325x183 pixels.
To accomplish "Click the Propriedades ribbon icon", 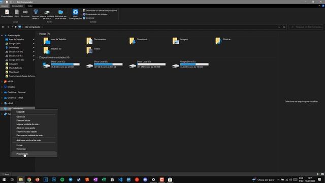I will (7, 14).
